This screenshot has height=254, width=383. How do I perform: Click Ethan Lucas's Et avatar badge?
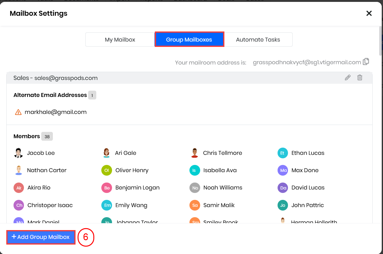coord(283,153)
